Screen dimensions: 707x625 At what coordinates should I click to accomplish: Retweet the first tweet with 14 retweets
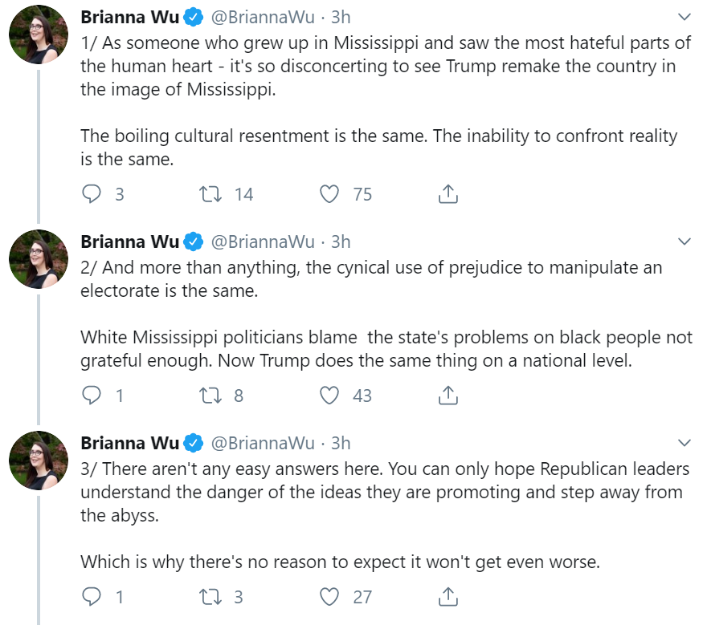[x=210, y=194]
